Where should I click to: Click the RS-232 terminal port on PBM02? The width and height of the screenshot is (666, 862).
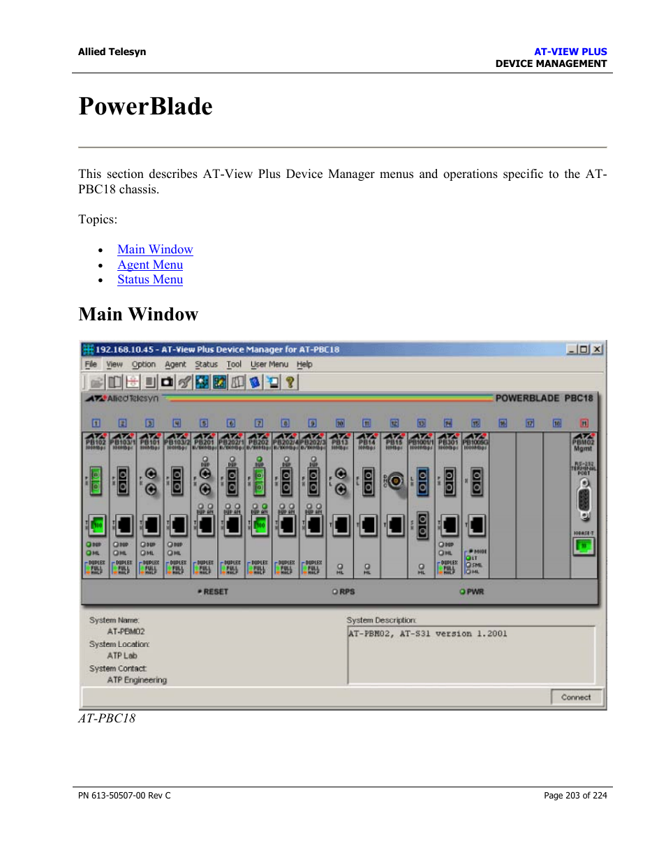[584, 500]
